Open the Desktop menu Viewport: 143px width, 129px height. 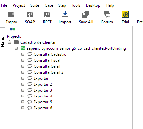tap(93, 5)
